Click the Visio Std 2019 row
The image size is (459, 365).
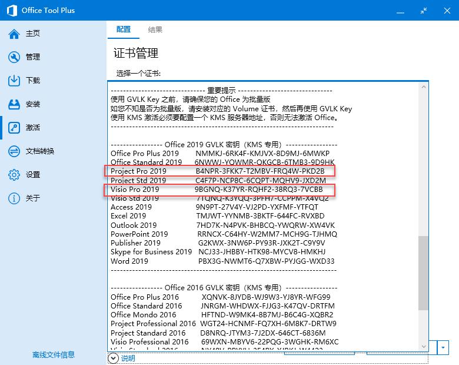pyautogui.click(x=219, y=198)
